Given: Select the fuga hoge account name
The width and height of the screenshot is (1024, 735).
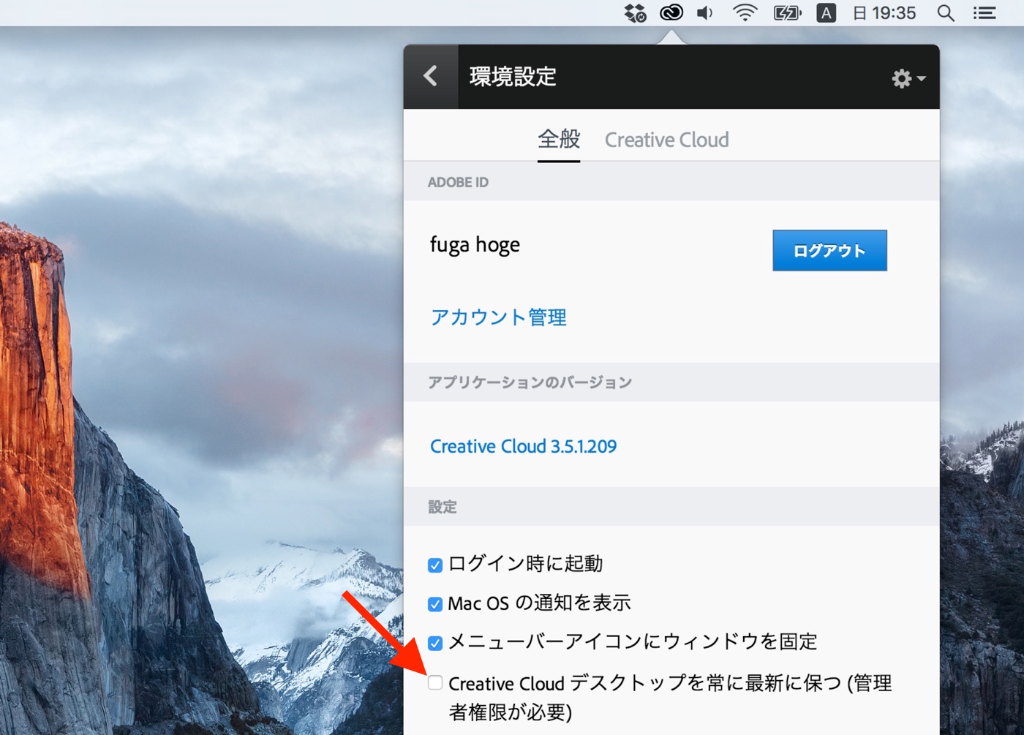Looking at the screenshot, I should click(x=475, y=245).
